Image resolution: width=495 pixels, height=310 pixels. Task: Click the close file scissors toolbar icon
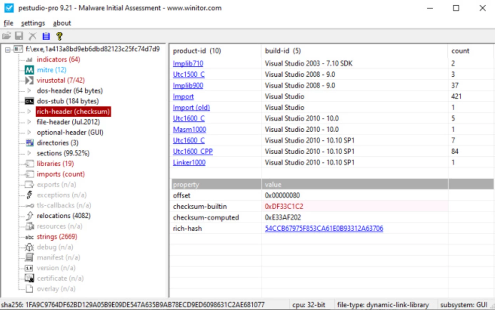pos(32,36)
